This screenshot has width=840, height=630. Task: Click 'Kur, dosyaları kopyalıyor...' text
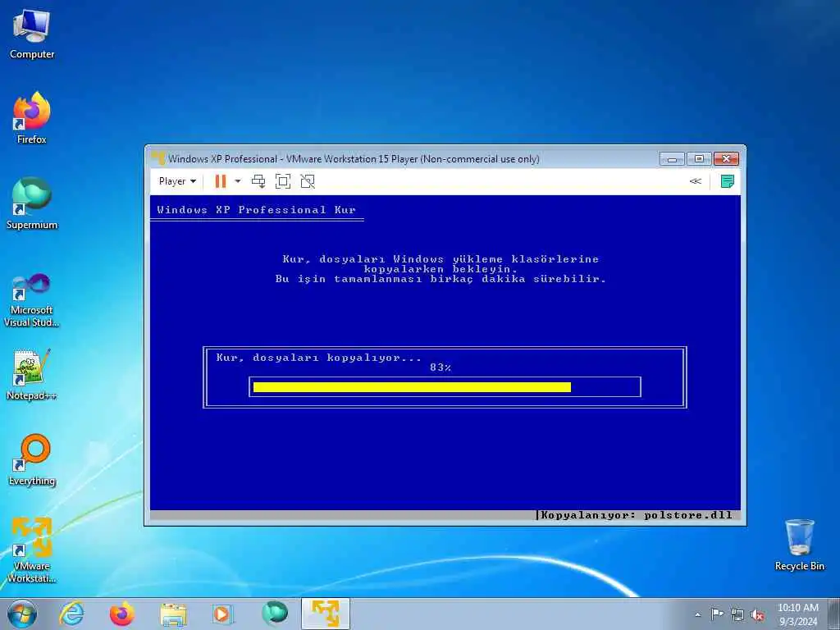click(319, 358)
